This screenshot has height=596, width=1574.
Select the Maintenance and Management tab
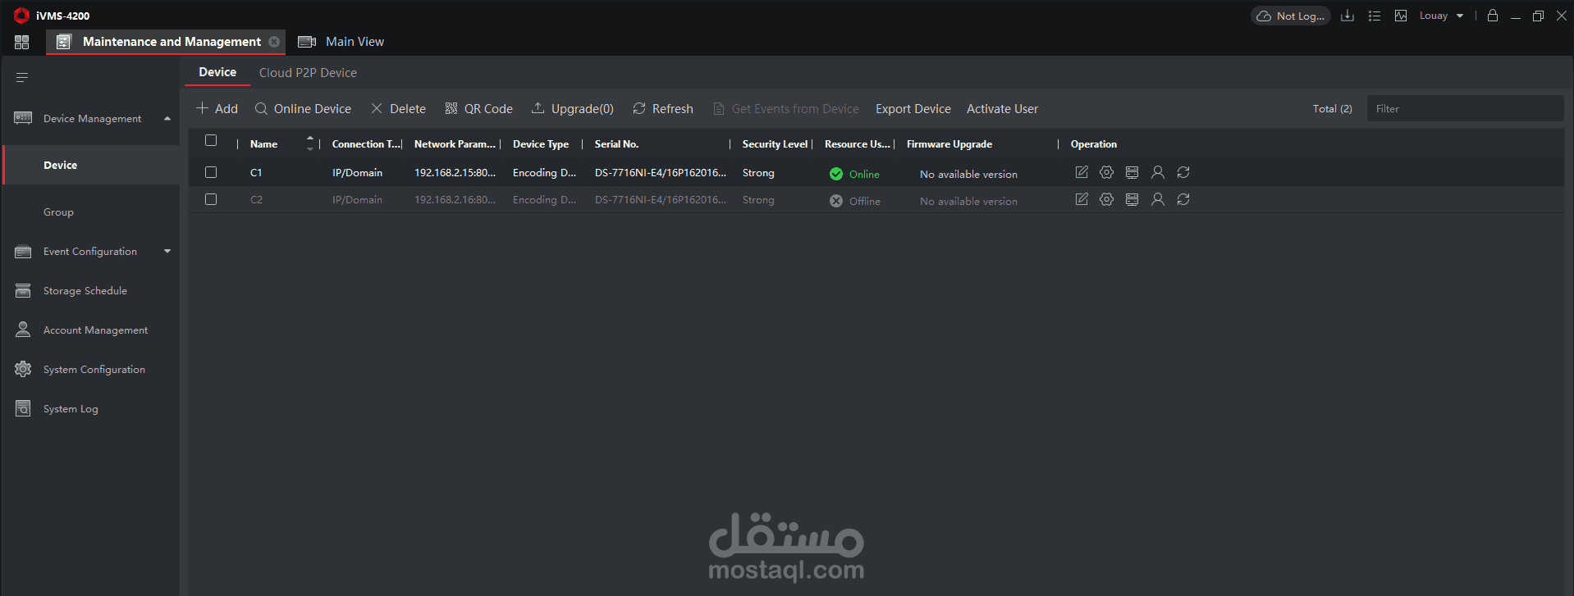[x=166, y=42]
